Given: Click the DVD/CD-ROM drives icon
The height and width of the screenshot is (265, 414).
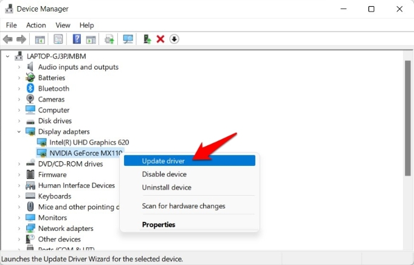Looking at the screenshot, I should [30, 163].
